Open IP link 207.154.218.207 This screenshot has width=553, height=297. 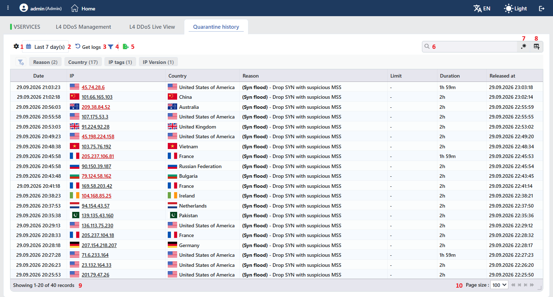click(x=99, y=245)
